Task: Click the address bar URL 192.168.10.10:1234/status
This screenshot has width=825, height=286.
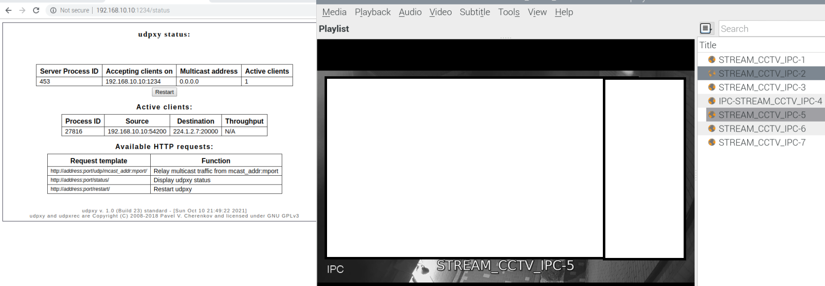Action: [133, 10]
